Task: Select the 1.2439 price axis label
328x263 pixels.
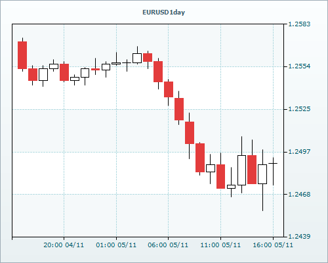Action: (x=299, y=237)
